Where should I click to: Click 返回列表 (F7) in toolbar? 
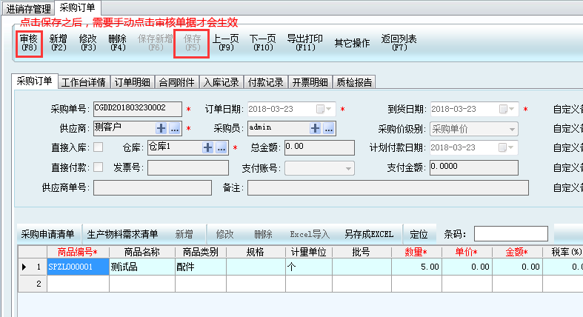[399, 42]
